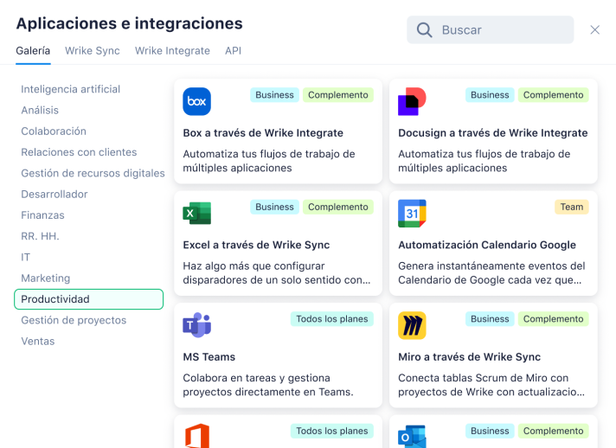Click the Excel app icon
Image resolution: width=616 pixels, height=448 pixels.
(x=196, y=214)
